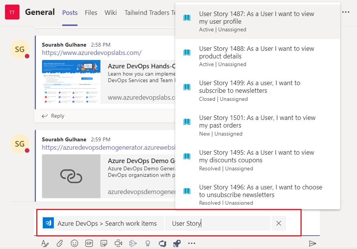Focus the User Story search field
The width and height of the screenshot is (357, 249).
pos(217,223)
